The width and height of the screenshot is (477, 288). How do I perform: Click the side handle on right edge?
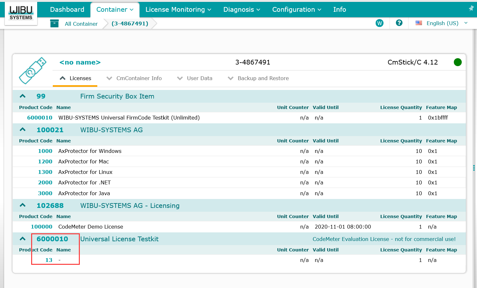click(x=474, y=168)
